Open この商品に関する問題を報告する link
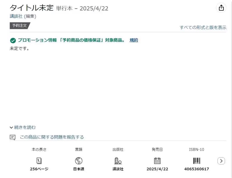Image resolution: width=232 pixels, height=178 pixels. [52, 137]
